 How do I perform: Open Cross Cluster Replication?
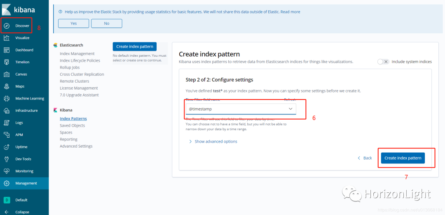pyautogui.click(x=82, y=74)
